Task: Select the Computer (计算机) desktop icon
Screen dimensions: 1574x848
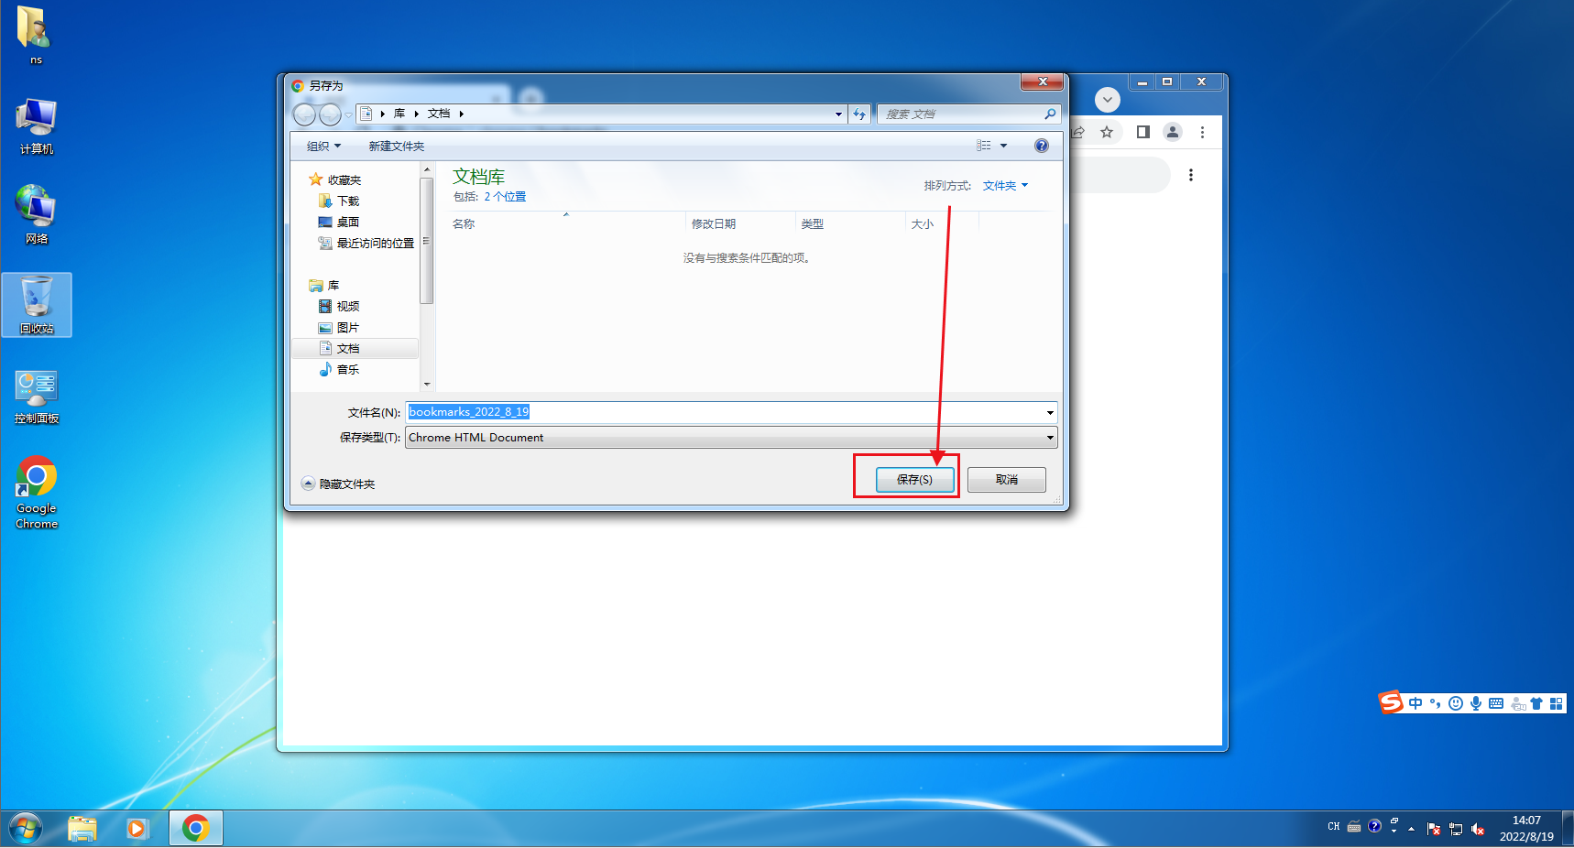Action: tap(36, 126)
